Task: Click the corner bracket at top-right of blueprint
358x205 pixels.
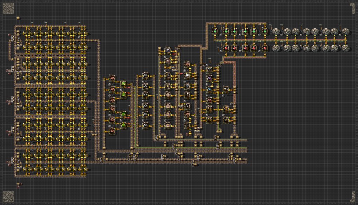Action: pos(352,8)
